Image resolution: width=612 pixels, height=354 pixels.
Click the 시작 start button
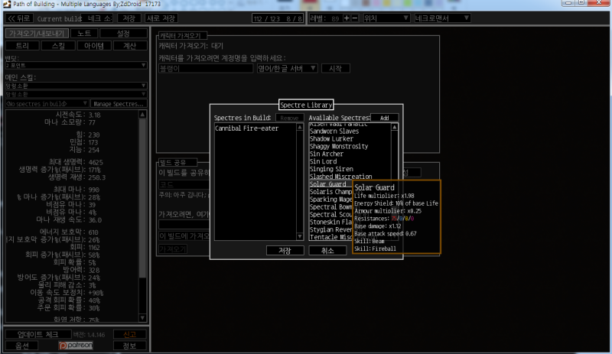335,68
